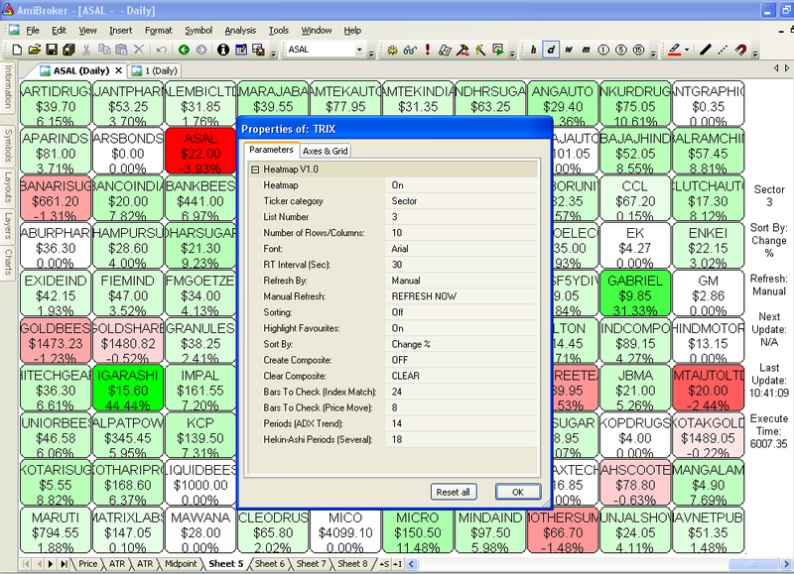Image resolution: width=794 pixels, height=574 pixels.
Task: Open the File menu
Action: (x=33, y=31)
